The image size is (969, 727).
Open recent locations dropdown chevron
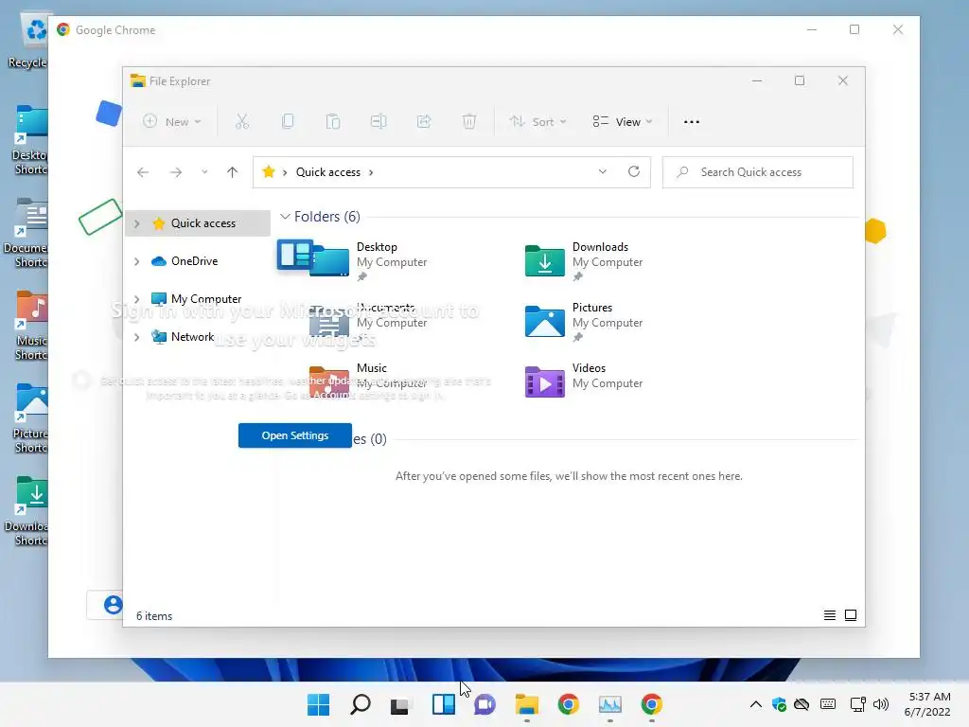pos(204,172)
